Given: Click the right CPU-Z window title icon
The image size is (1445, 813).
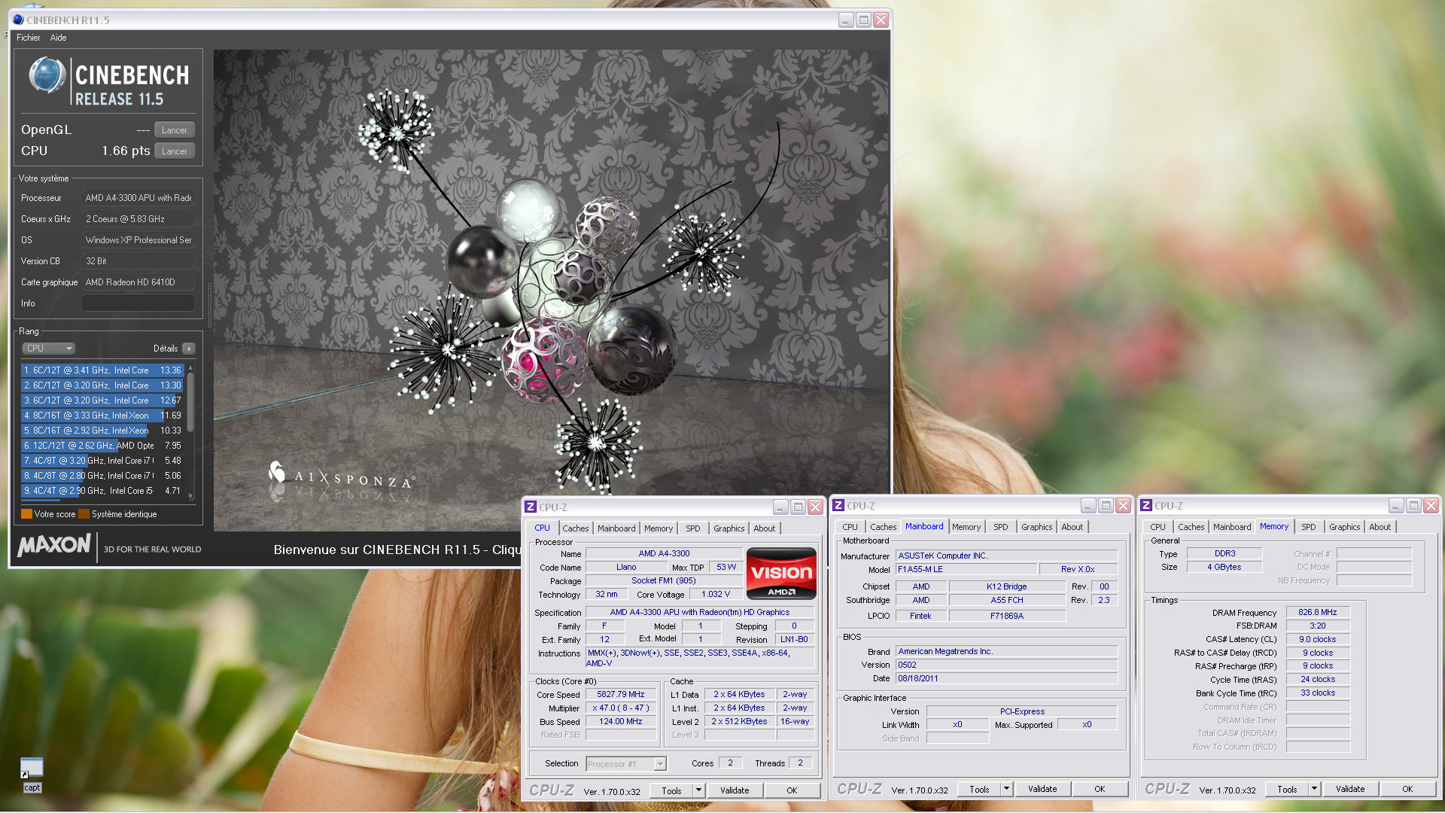Looking at the screenshot, I should (x=1146, y=506).
